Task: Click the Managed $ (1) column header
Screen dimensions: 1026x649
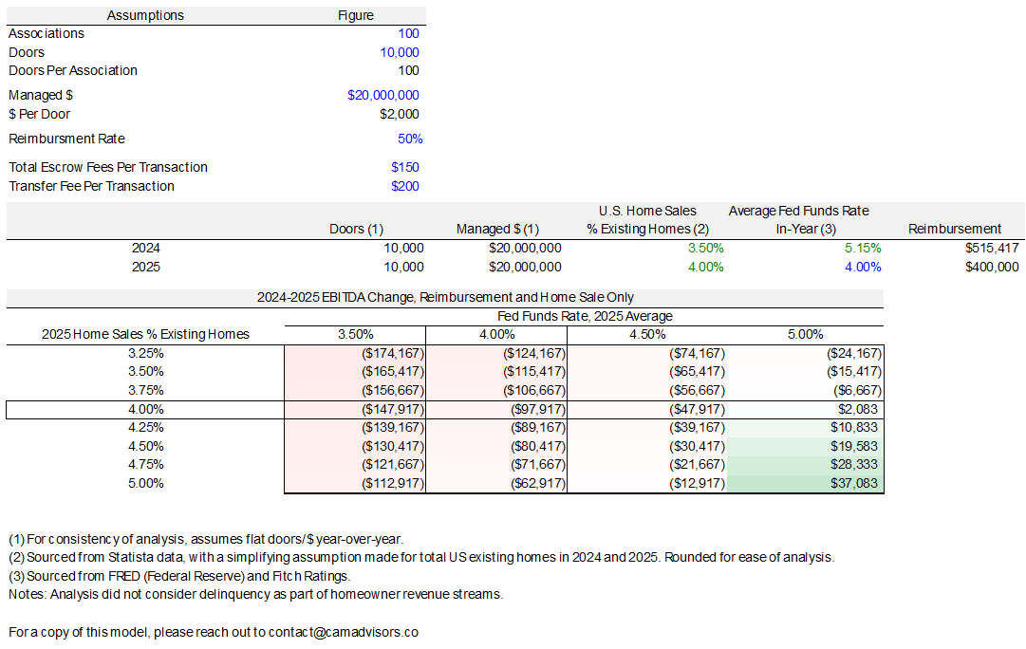Action: [x=497, y=229]
